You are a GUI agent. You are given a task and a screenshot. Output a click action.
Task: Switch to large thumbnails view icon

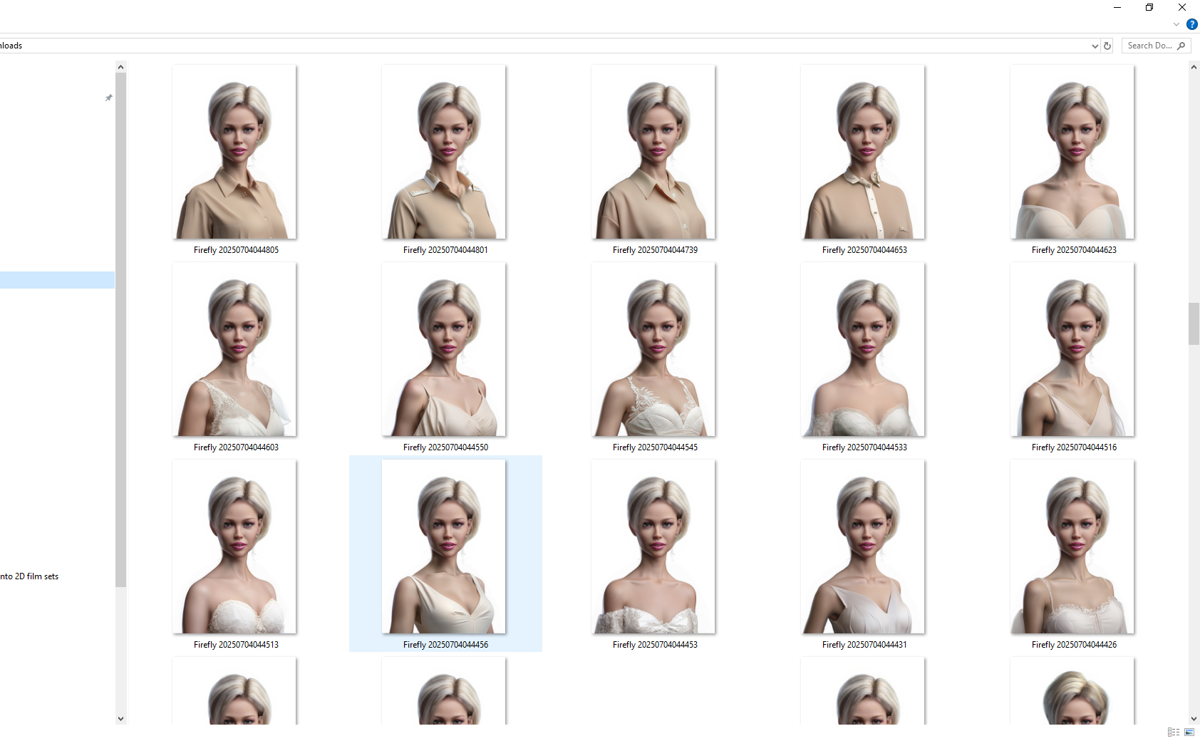(1189, 732)
